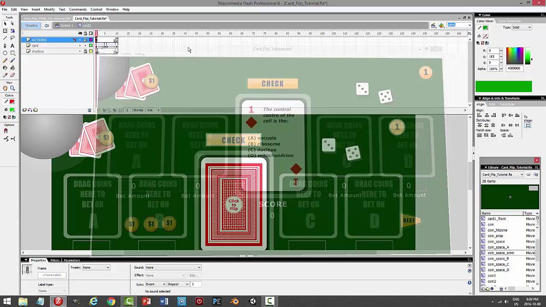Open the Tween dropdown in Properties
Screen dimensions: 546x307
coord(96,267)
